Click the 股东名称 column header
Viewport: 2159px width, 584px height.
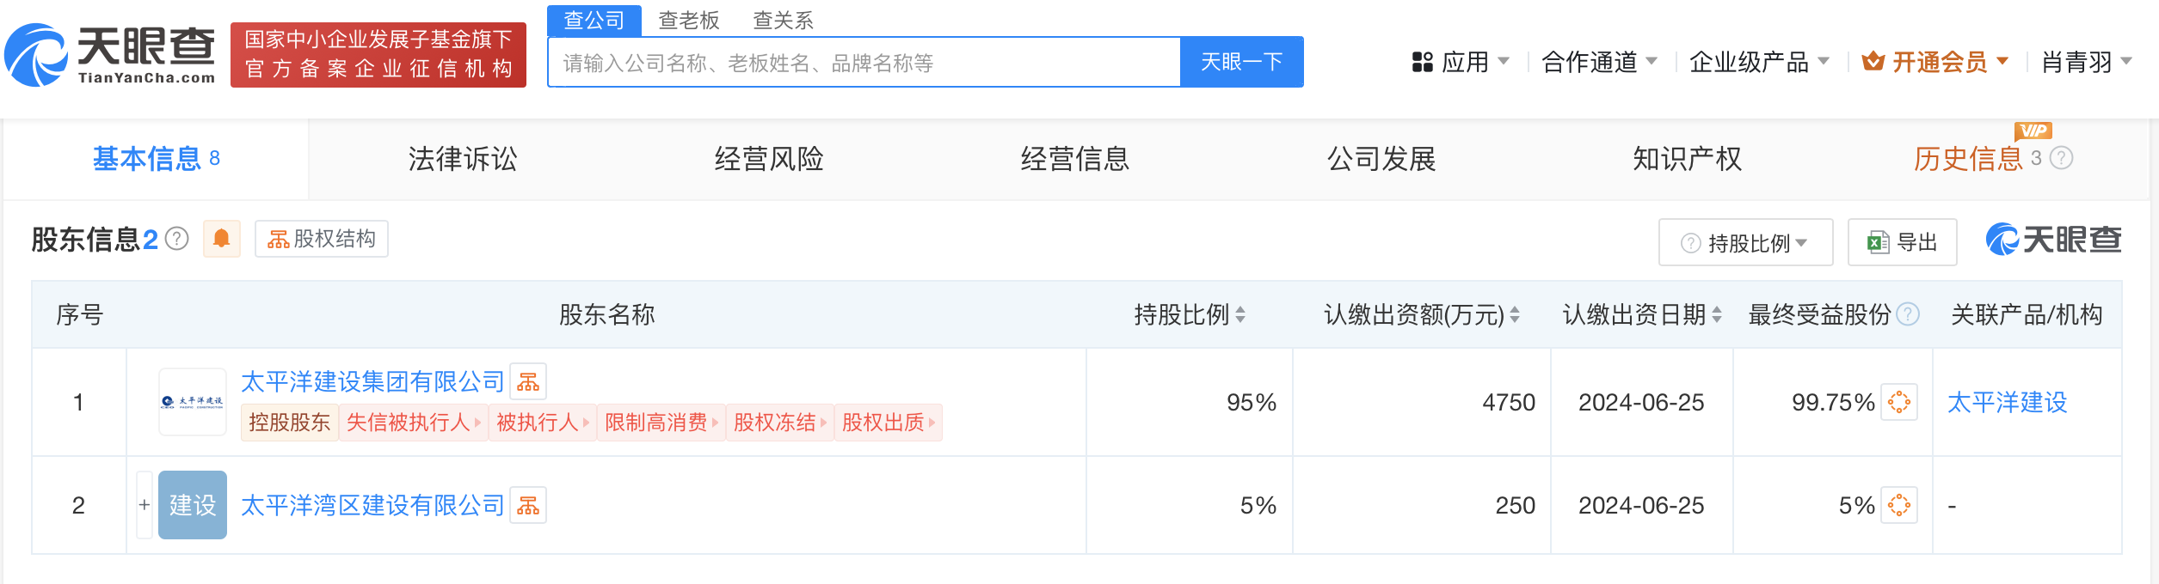(x=607, y=315)
